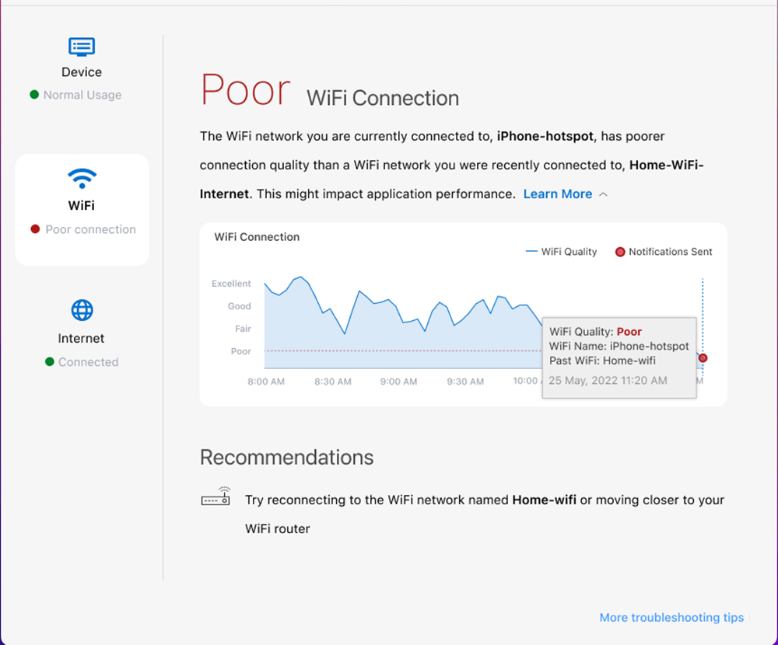The width and height of the screenshot is (778, 645).
Task: Click the Notifications Sent legend red dot
Action: (x=620, y=252)
